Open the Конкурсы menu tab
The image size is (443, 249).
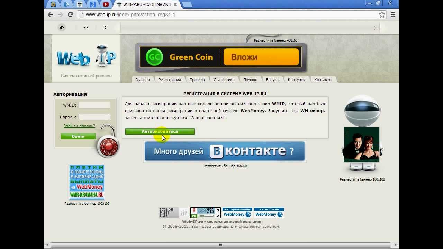coord(297,80)
